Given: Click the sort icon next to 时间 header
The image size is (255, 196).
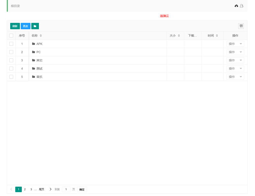Looking at the screenshot, I should [217, 35].
